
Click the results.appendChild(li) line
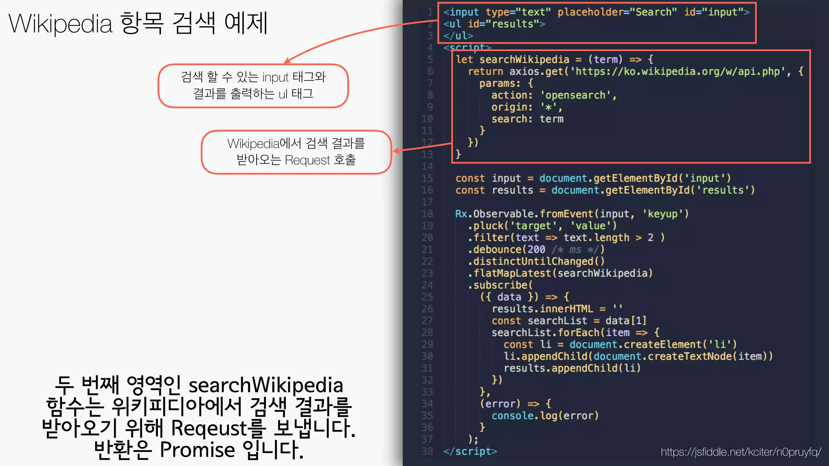pos(572,368)
